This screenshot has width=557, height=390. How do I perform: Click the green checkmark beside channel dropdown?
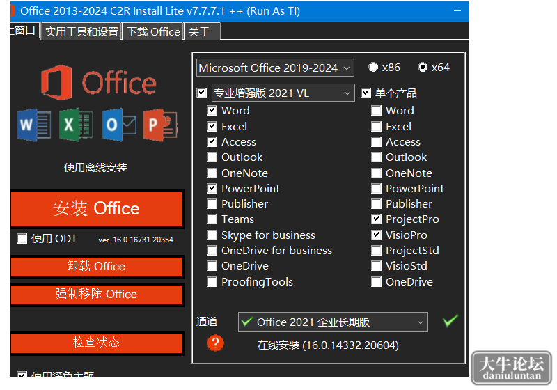pyautogui.click(x=450, y=321)
